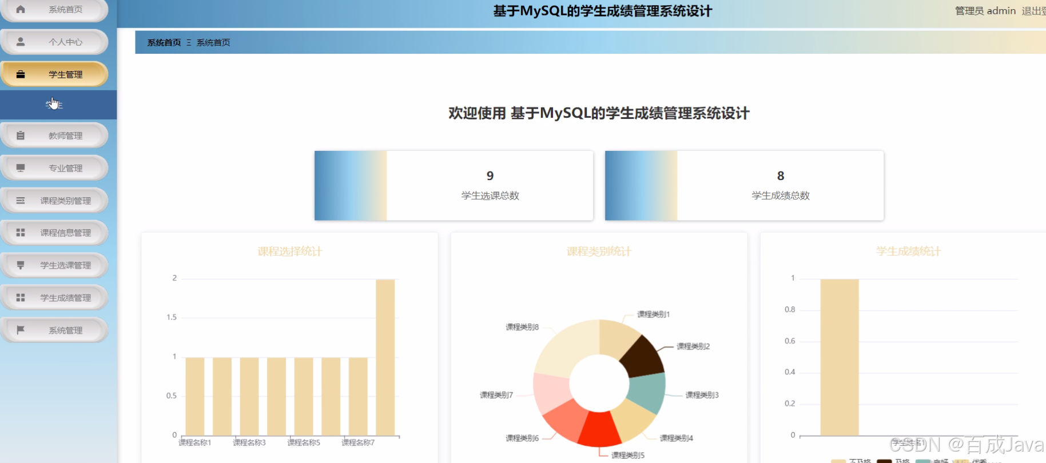Click the clipboard icon beside 教师管理
The height and width of the screenshot is (463, 1046).
pyautogui.click(x=21, y=135)
